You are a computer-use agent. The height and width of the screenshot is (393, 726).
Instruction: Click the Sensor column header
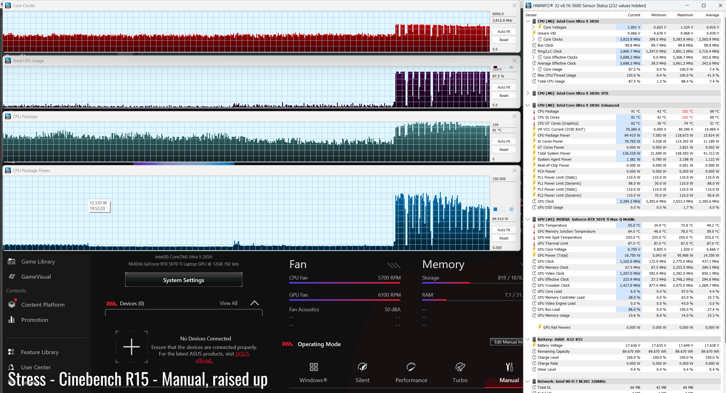[x=570, y=15]
